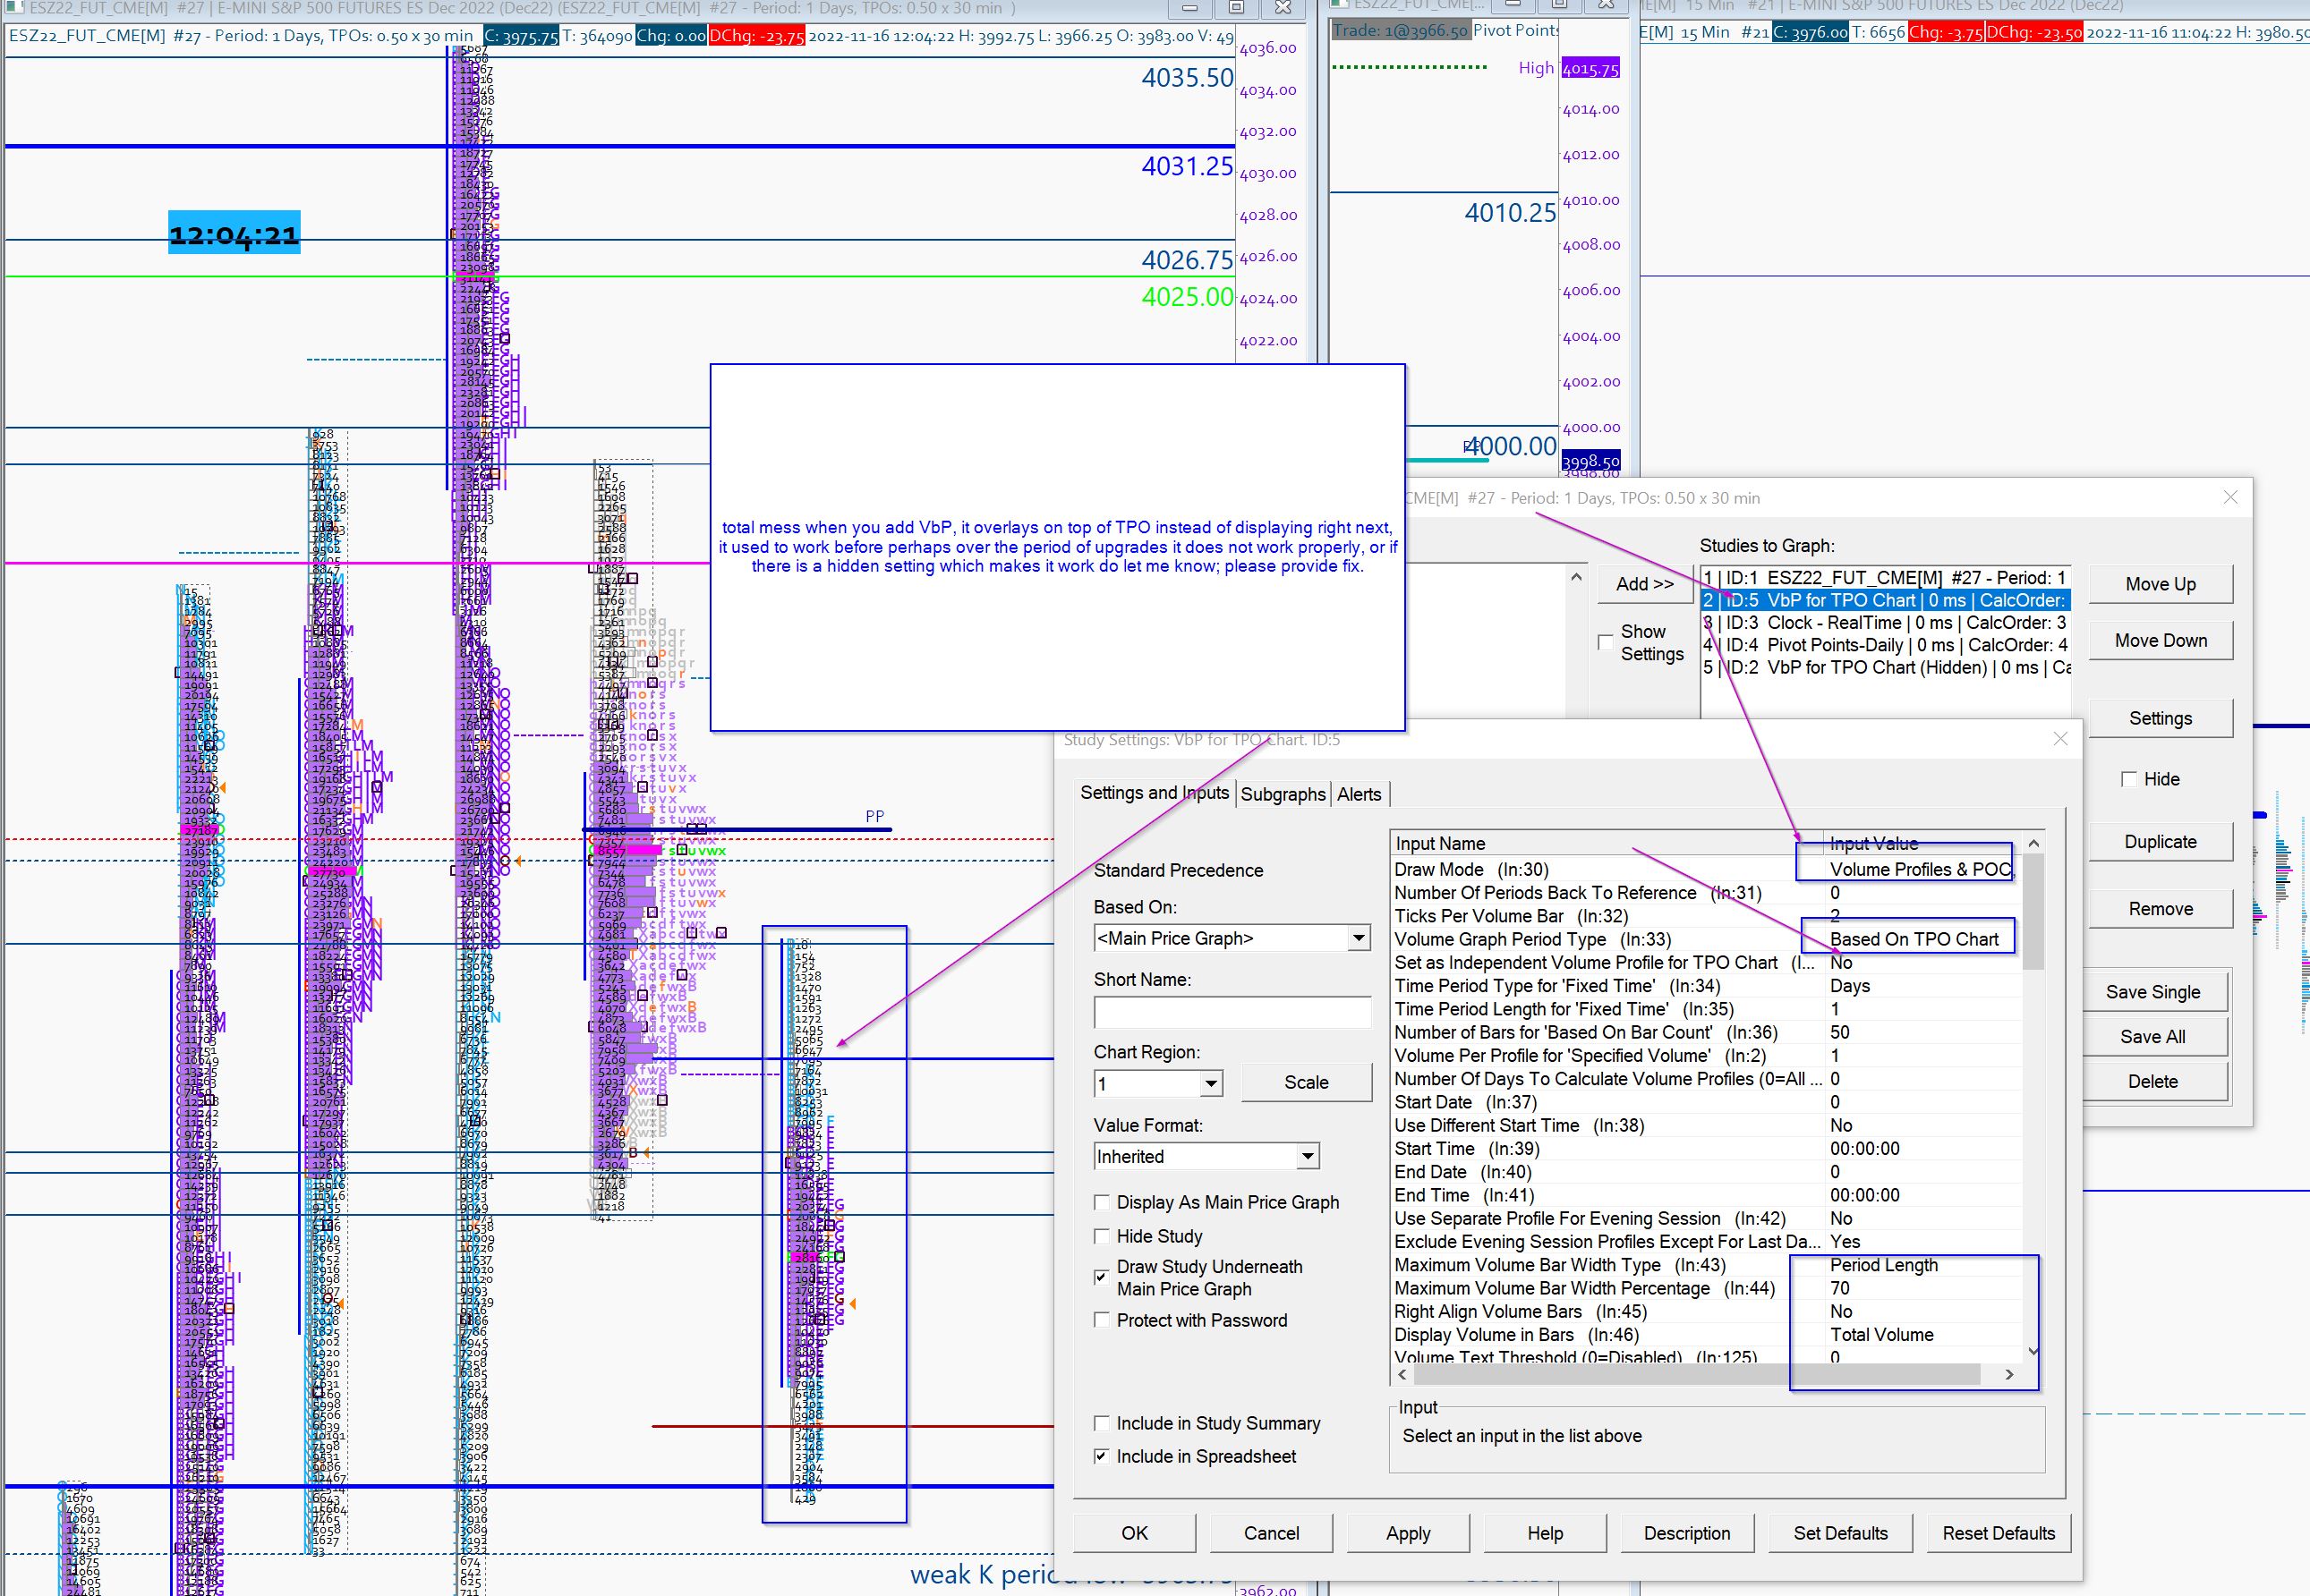Close the Study Settings VbP dialog
Viewport: 2310px width, 1596px height.
(x=2060, y=739)
